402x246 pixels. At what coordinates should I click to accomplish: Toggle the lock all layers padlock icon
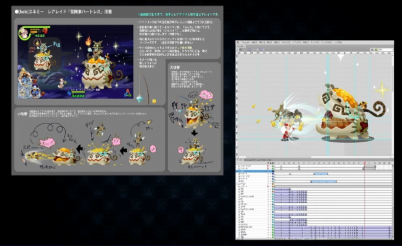tap(270, 163)
